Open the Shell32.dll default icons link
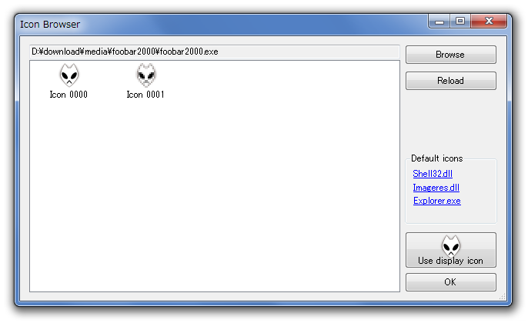The width and height of the screenshot is (528, 323). click(433, 174)
